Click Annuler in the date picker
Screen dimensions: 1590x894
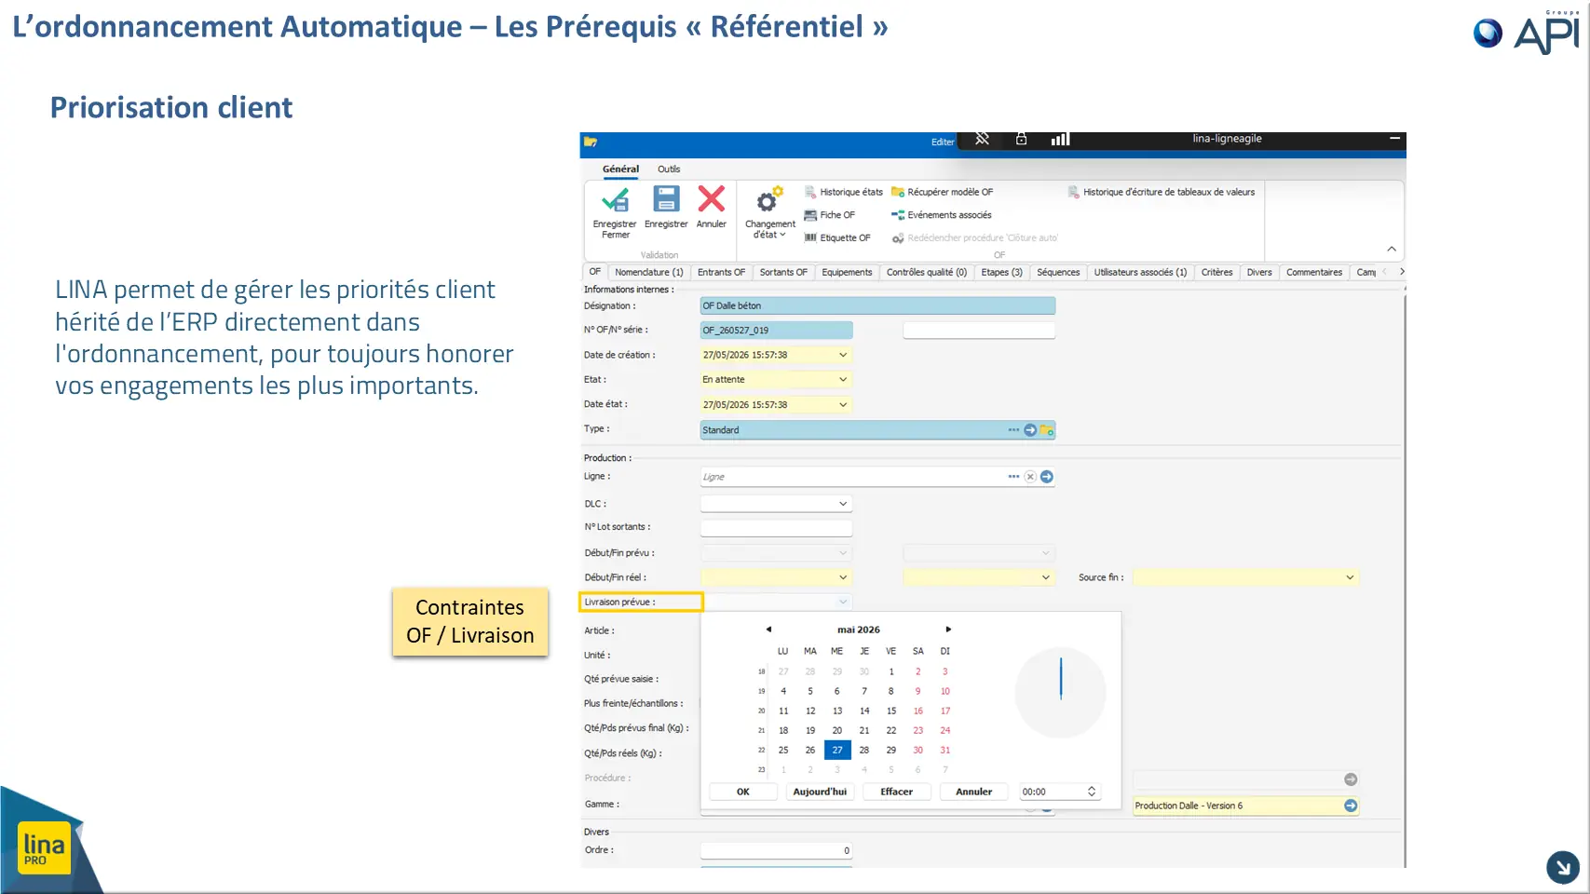[974, 792]
